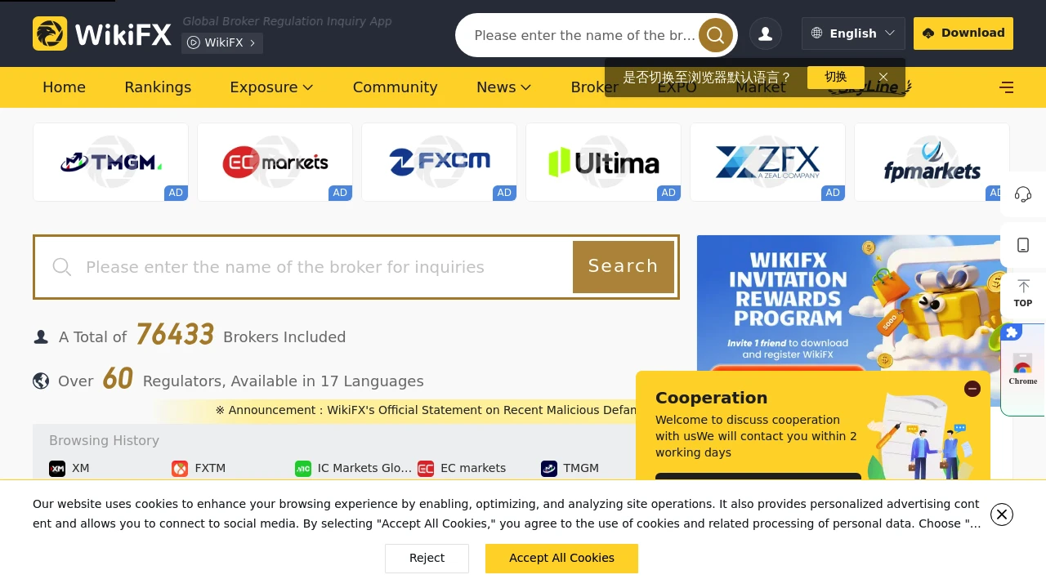Viewport: 1046px width, 588px height.
Task: Go to the Home menu item
Action: (x=64, y=87)
